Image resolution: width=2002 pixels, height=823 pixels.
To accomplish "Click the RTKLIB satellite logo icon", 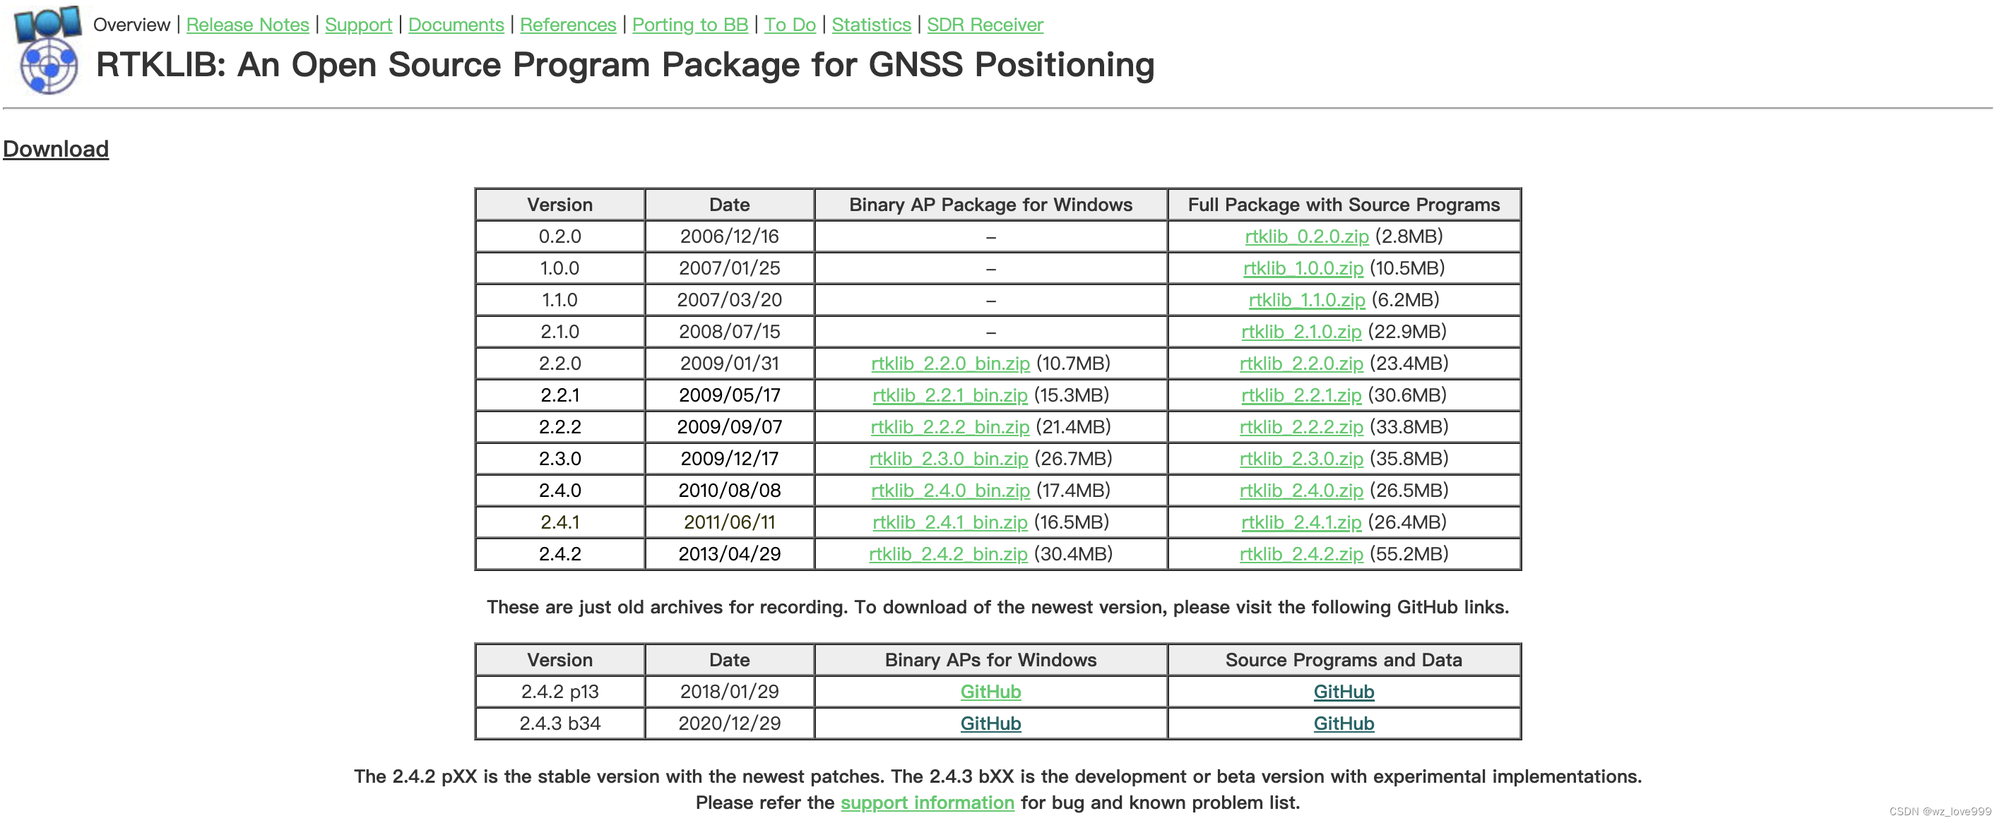I will (48, 52).
